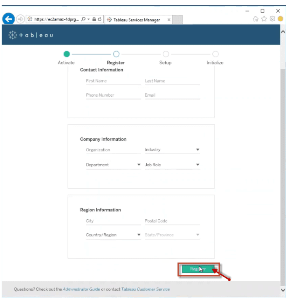Open the browser settings gear icon
The image size is (290, 302).
(x=272, y=19)
